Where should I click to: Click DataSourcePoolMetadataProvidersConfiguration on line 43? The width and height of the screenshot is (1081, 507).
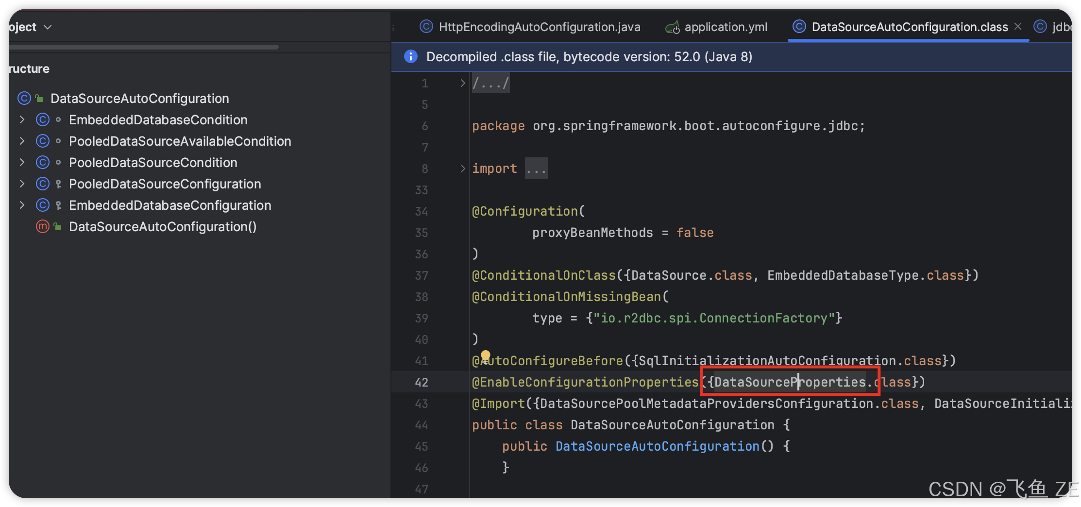(x=707, y=404)
